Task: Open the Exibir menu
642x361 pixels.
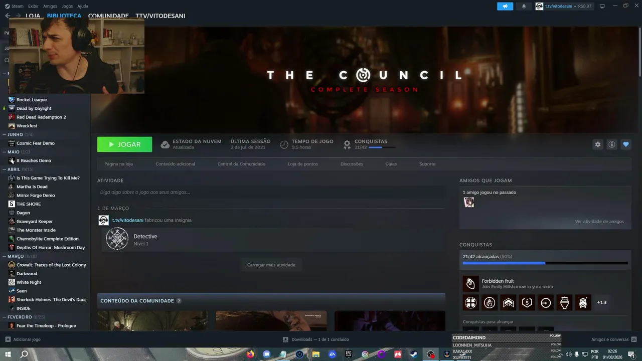Action: coord(33,6)
